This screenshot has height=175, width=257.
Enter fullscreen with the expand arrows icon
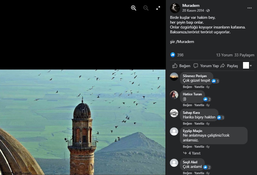158,8
